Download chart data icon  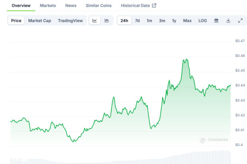[228, 20]
